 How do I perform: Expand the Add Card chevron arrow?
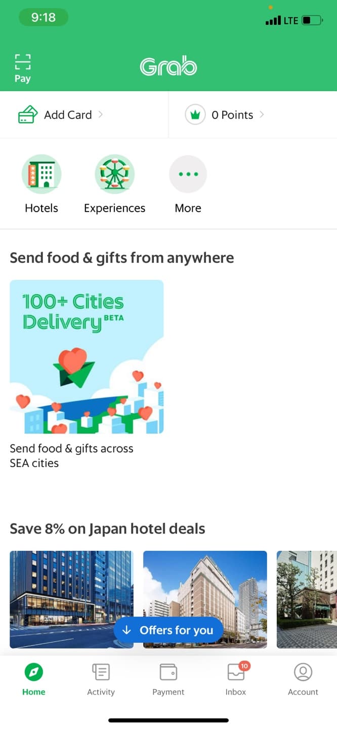point(101,114)
